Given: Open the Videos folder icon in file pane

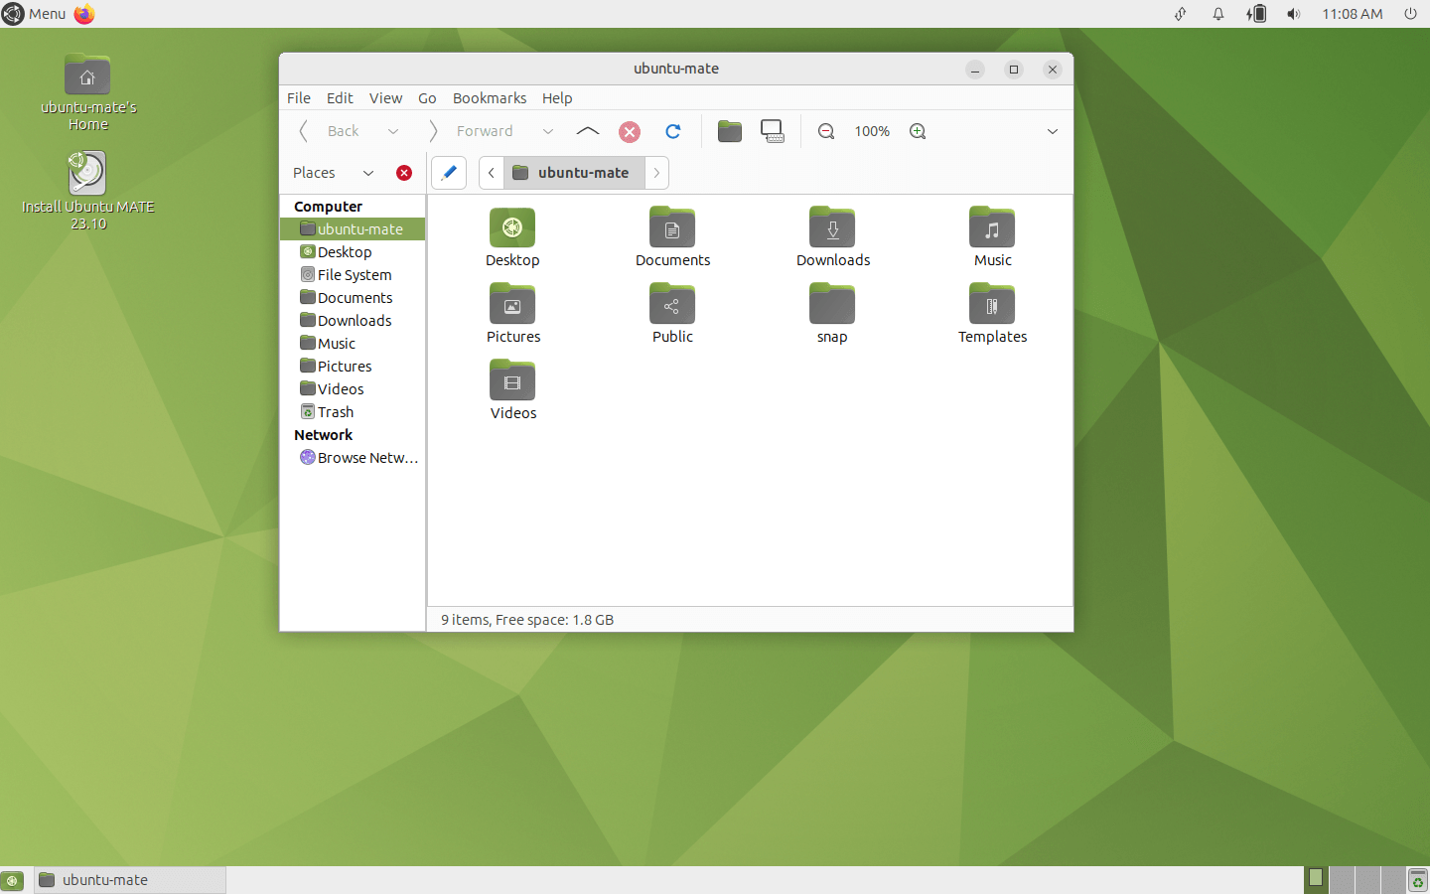Looking at the screenshot, I should coord(512,380).
